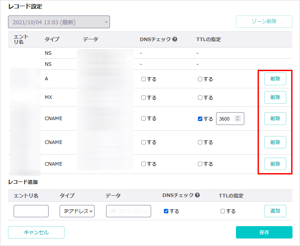Focus the エントリ名 input field
This screenshot has width=300, height=246.
(x=31, y=211)
